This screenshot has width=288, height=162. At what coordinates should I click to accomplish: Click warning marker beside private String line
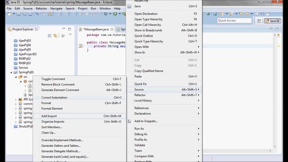coord(81,46)
